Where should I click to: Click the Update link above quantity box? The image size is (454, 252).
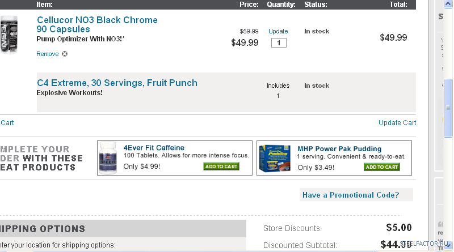278,31
